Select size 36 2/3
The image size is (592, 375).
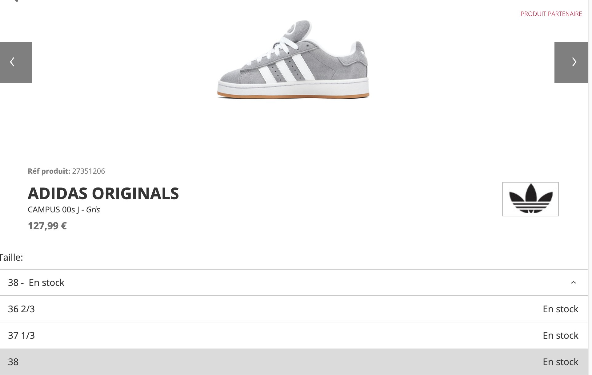click(x=294, y=309)
